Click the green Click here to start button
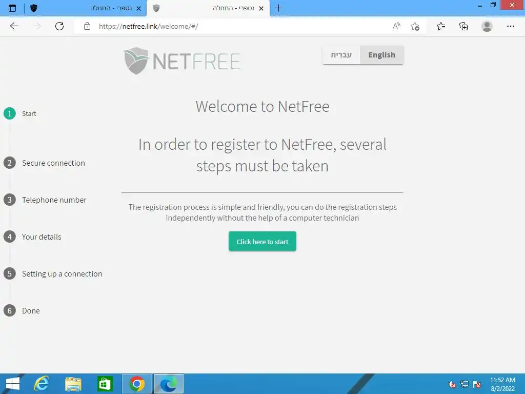 point(262,241)
